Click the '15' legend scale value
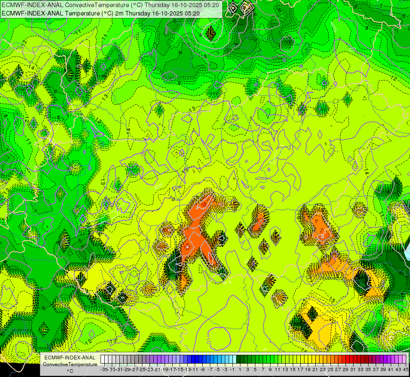Screen dimensions: 410x377 point(293,370)
